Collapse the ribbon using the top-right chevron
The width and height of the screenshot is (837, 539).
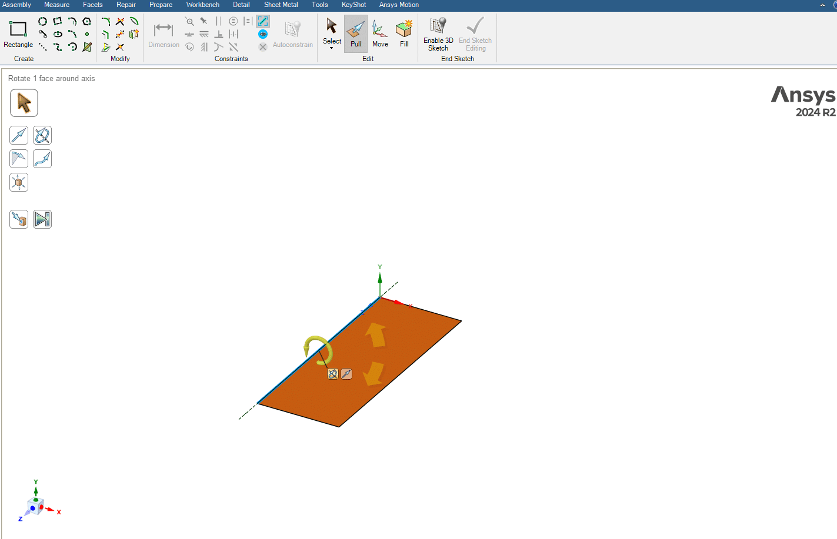click(x=822, y=5)
